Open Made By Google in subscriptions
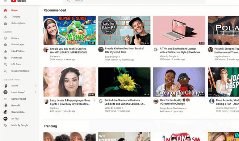 (20, 125)
